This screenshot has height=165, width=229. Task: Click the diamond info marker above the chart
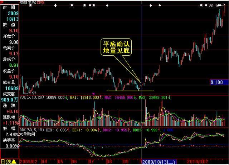pos(160,5)
